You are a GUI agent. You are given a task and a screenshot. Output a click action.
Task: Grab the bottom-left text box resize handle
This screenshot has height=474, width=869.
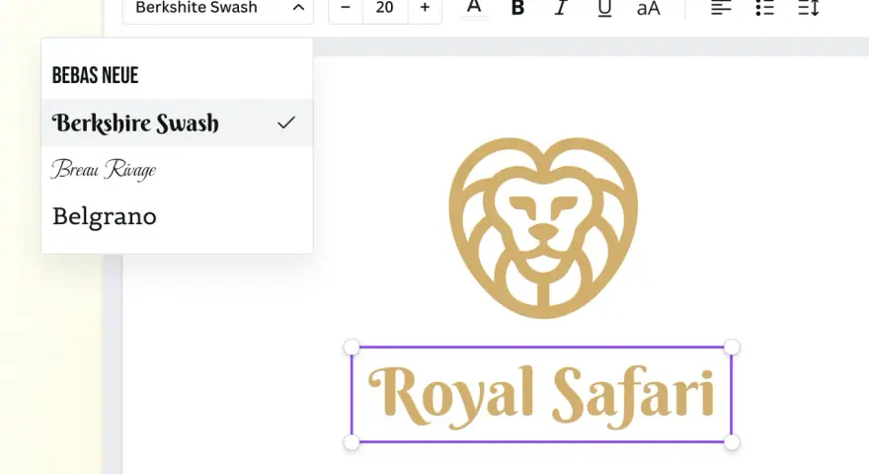coord(352,442)
